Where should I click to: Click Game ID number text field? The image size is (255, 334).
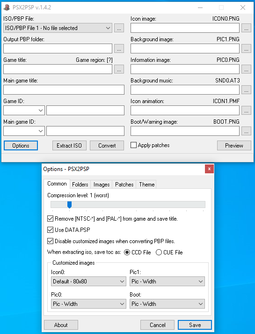(x=85, y=111)
